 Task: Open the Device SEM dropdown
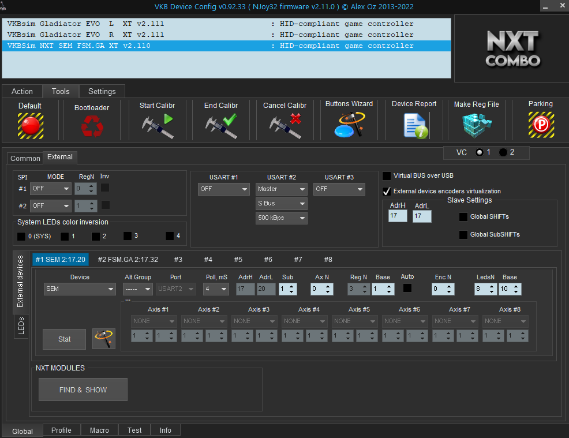coord(80,289)
